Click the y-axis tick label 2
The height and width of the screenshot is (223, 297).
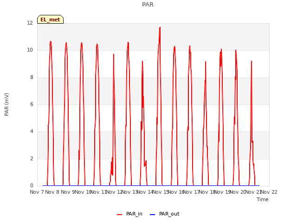[x=32, y=159]
